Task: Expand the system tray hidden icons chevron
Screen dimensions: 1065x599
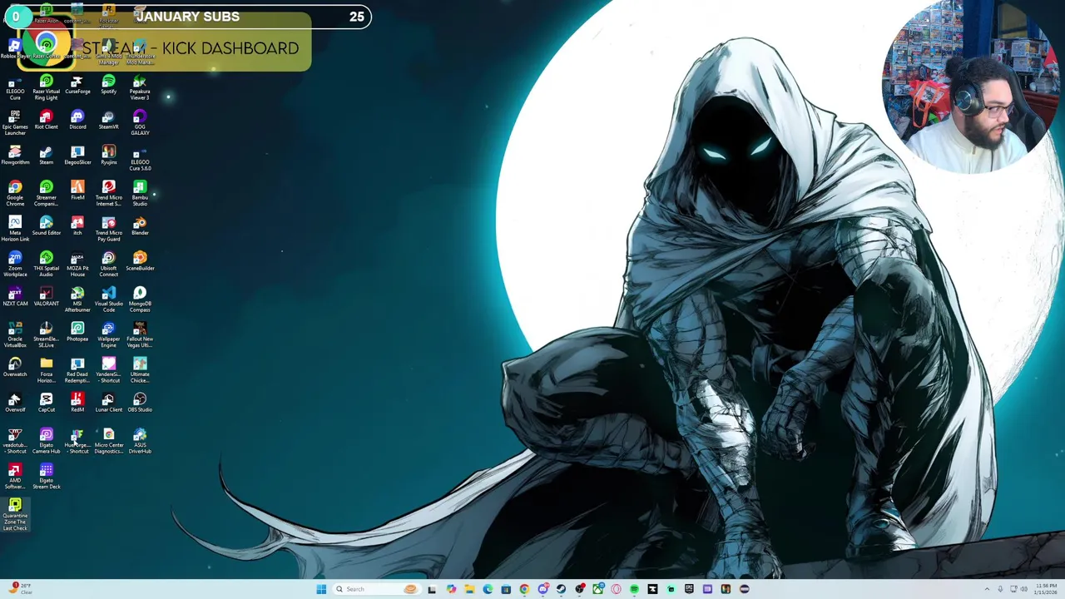Action: pyautogui.click(x=987, y=589)
